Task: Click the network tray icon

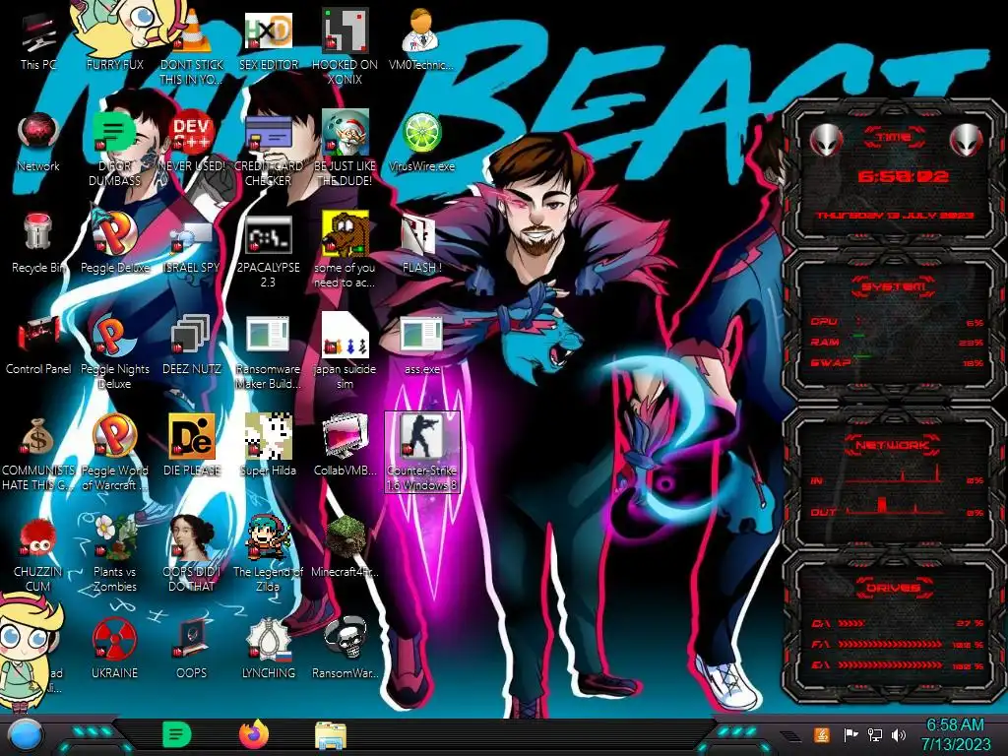Action: tap(874, 734)
